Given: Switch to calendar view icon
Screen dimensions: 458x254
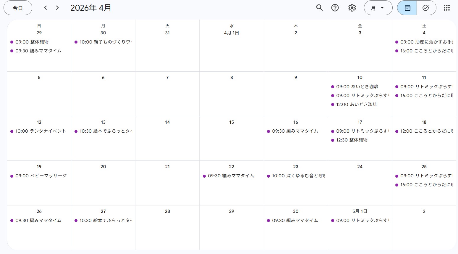Looking at the screenshot, I should tap(407, 8).
